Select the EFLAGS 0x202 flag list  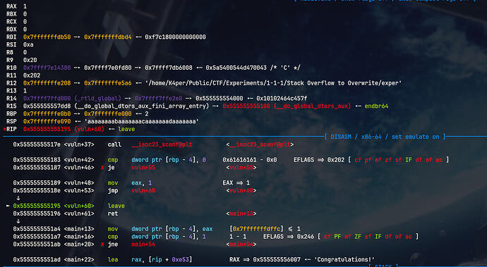[371, 160]
